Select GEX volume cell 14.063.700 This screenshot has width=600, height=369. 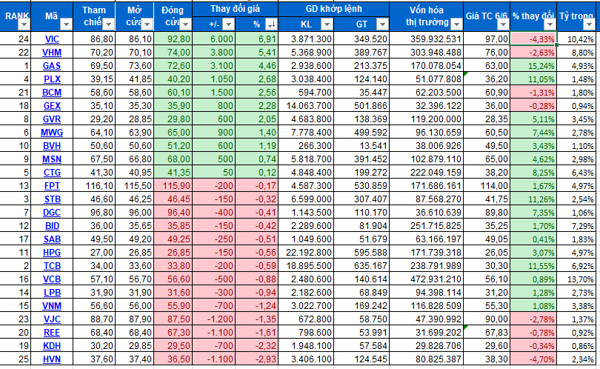[306, 106]
